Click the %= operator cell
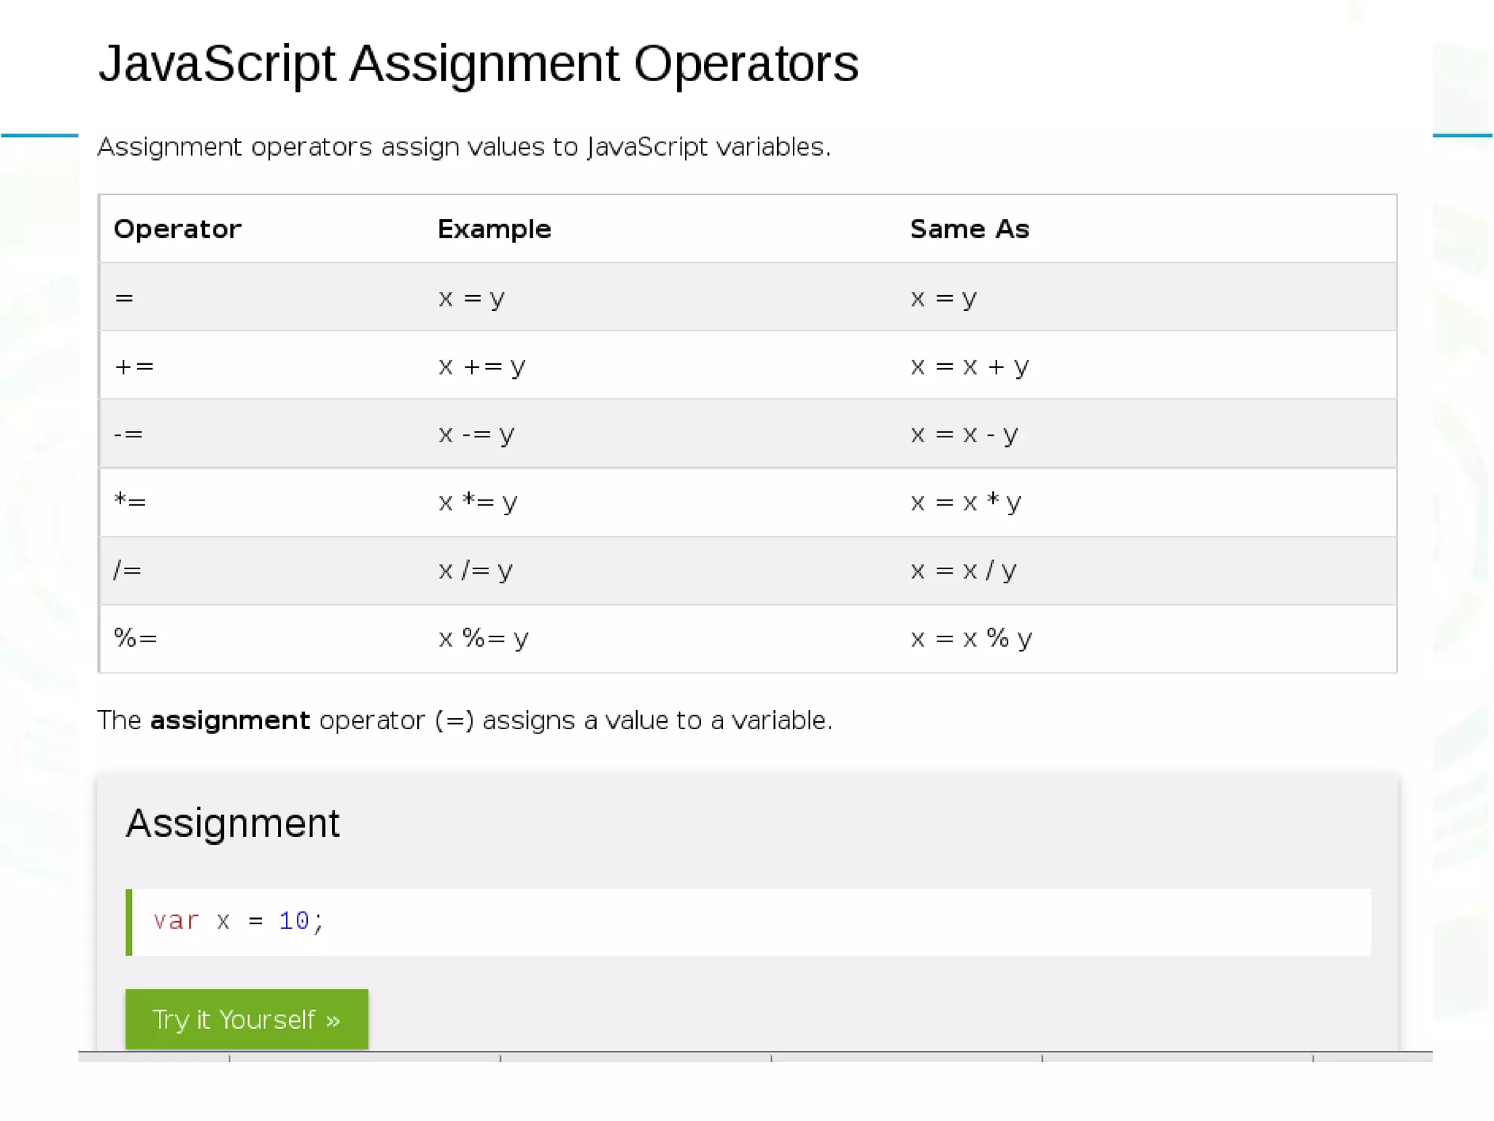Screen dimensions: 1494x1121 click(135, 639)
